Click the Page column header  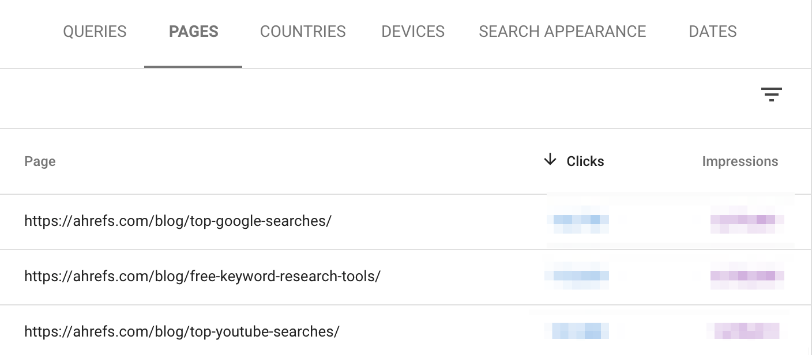pyautogui.click(x=40, y=161)
